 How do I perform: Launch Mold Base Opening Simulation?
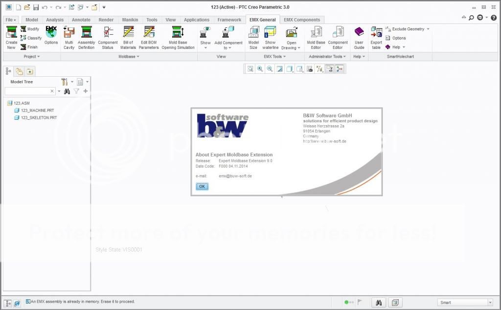point(178,38)
